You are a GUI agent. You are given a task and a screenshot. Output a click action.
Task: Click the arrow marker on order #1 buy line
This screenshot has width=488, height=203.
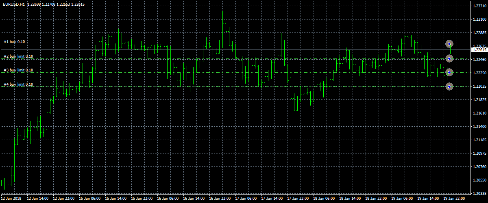449,44
